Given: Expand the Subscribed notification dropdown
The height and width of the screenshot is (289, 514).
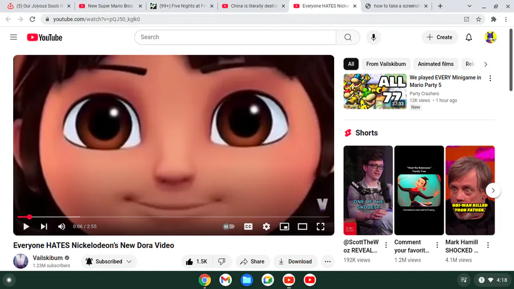Looking at the screenshot, I should click(109, 262).
